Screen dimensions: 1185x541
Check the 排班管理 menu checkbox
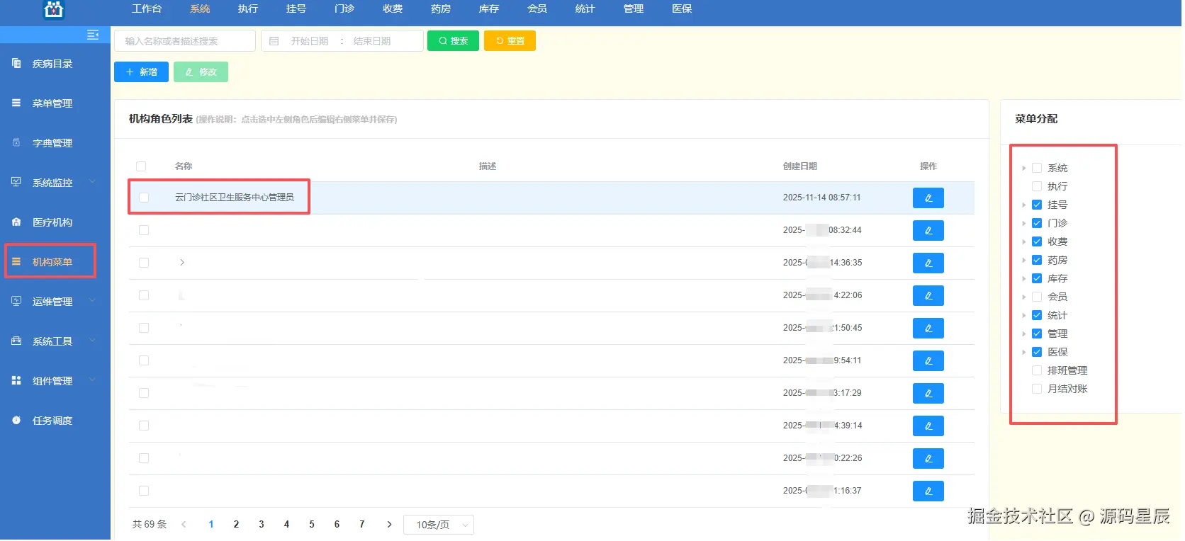click(1037, 370)
